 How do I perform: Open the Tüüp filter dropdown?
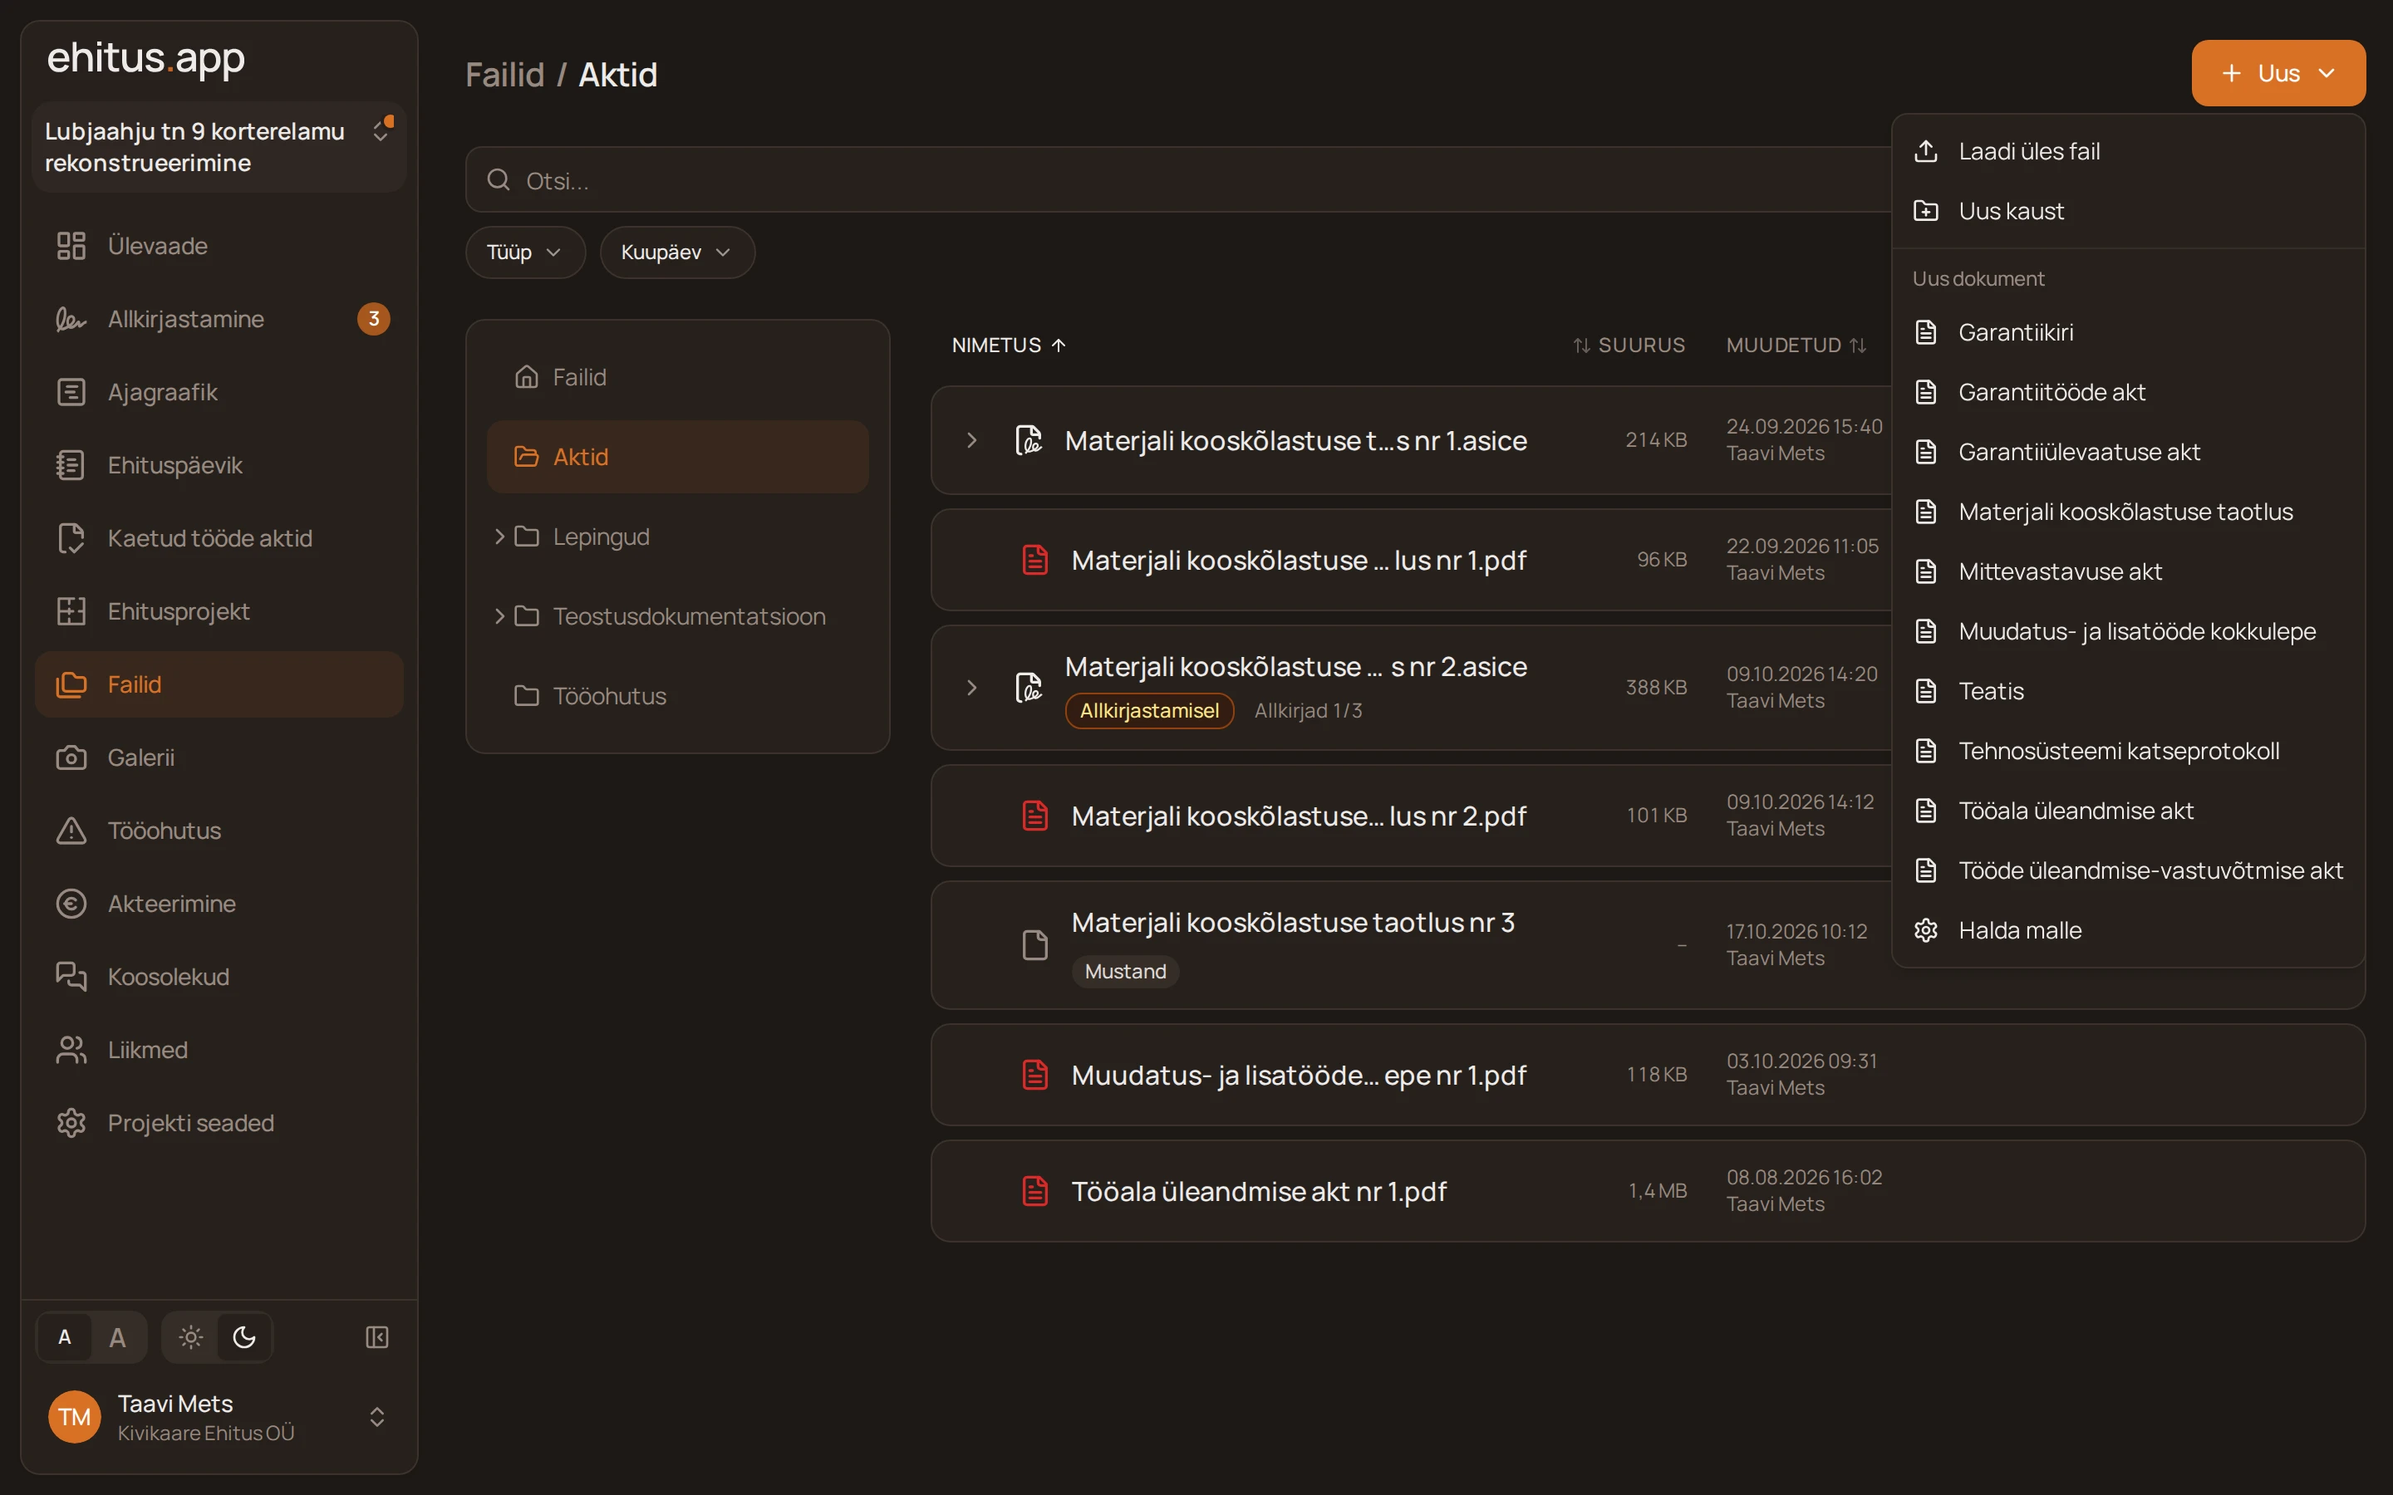click(x=525, y=252)
